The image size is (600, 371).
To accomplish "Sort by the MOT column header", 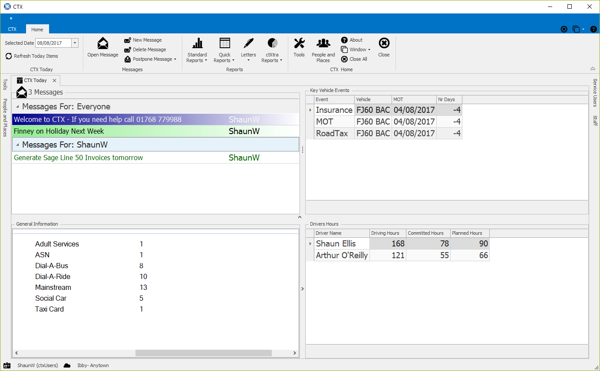I will [x=414, y=99].
